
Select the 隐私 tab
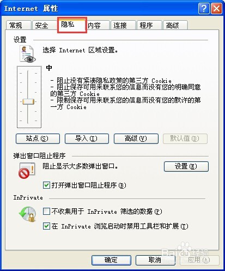pyautogui.click(x=72, y=25)
